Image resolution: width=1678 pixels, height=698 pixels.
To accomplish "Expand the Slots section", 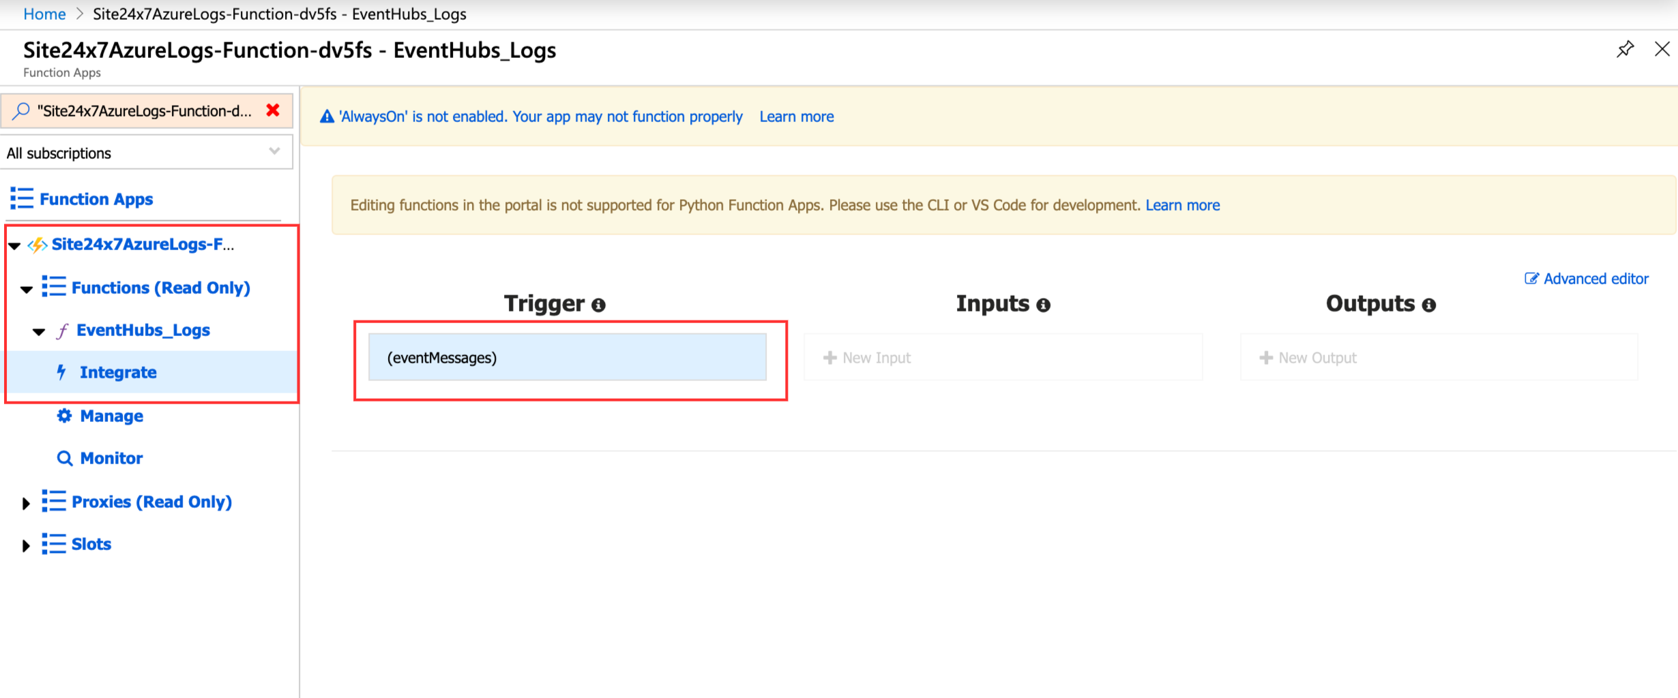I will click(x=27, y=545).
